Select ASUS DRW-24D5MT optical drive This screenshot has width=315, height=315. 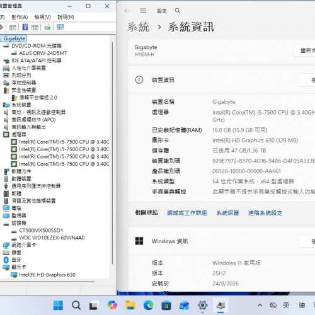pos(43,53)
